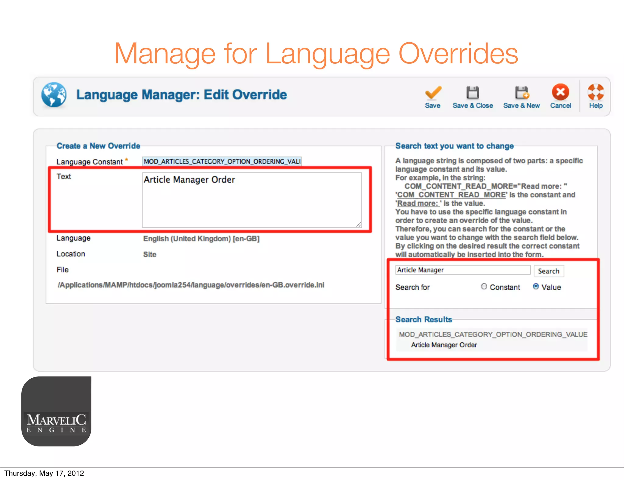Click the Marvelic Engine logo
This screenshot has height=480, width=624.
point(56,411)
